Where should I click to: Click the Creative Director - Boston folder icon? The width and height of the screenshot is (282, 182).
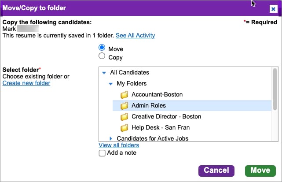(x=125, y=117)
